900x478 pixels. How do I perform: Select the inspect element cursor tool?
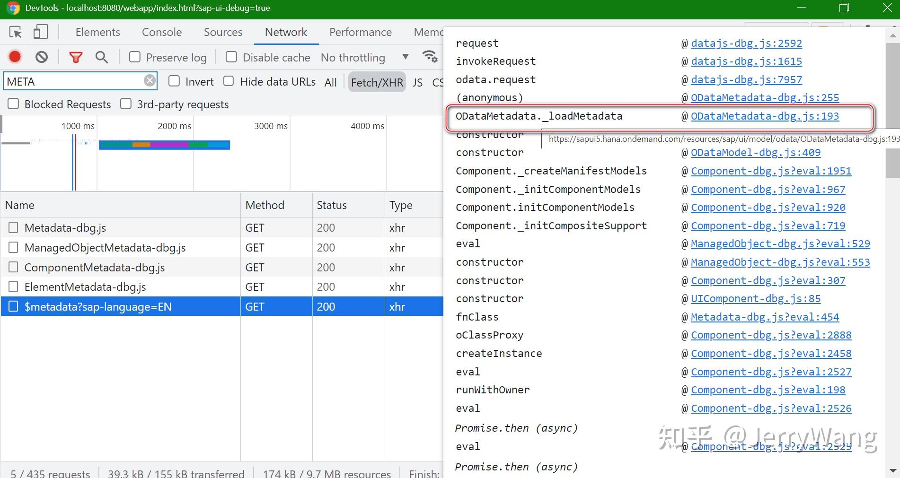[x=16, y=32]
